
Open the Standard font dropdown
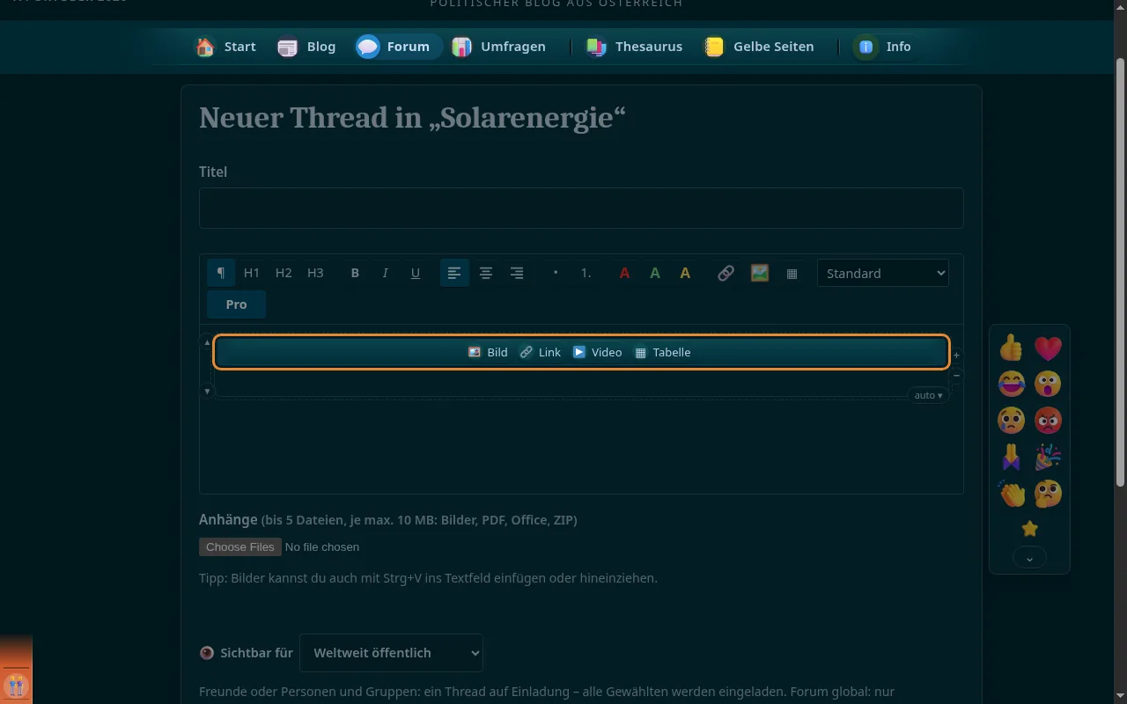coord(883,273)
